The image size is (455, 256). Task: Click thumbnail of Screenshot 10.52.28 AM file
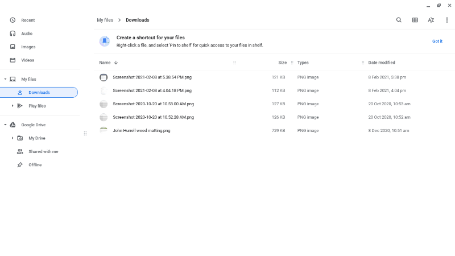pyautogui.click(x=104, y=117)
